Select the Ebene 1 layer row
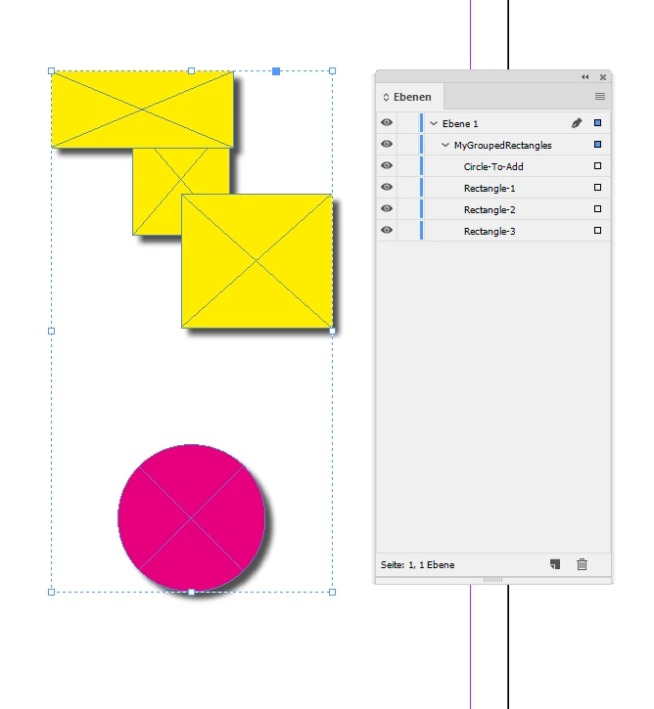 tap(493, 123)
